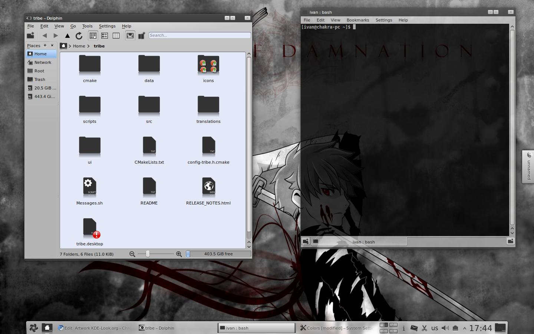Open Dolphin's File menu
This screenshot has width=534, height=334.
[30, 26]
